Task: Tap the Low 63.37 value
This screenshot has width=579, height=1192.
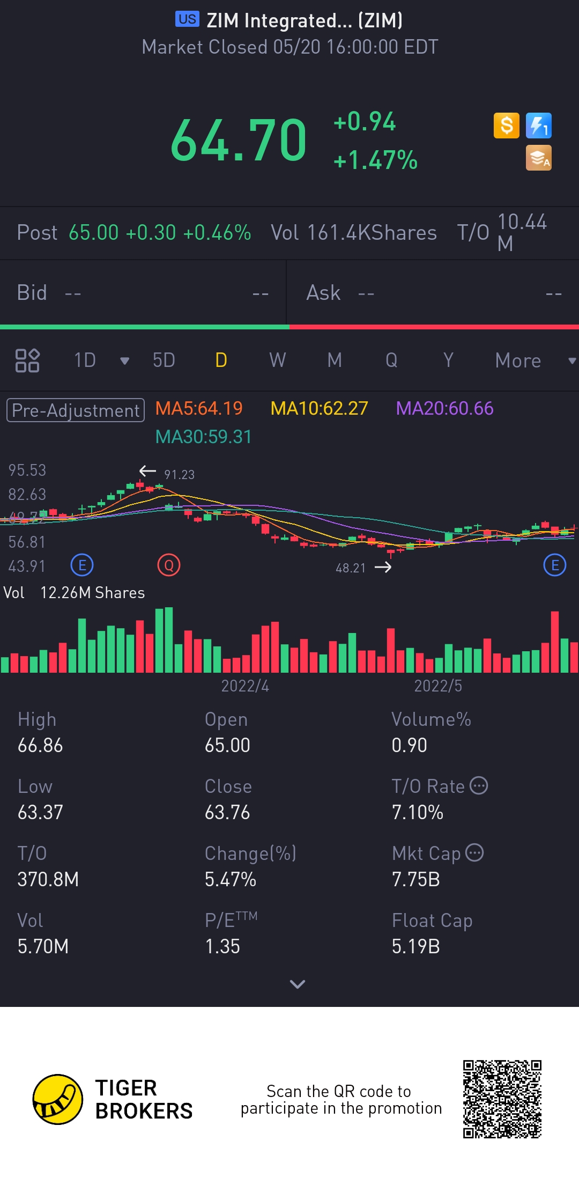Action: coord(40,812)
